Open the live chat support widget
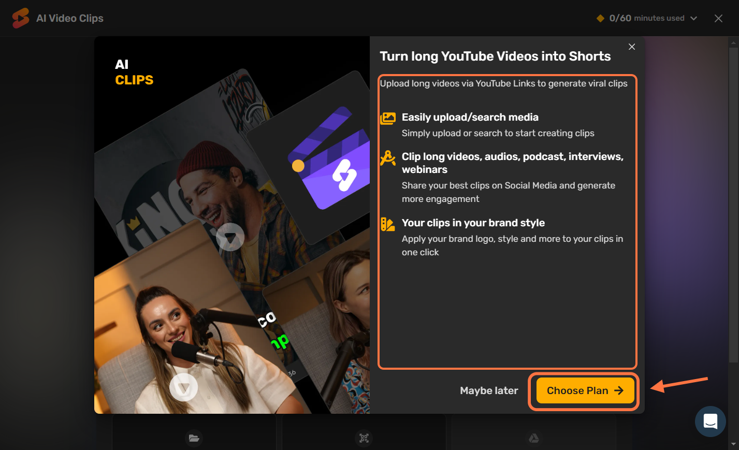 [711, 422]
